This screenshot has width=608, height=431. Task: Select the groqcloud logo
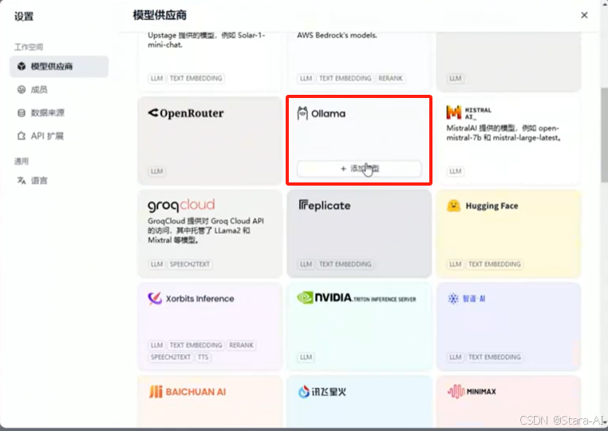181,205
